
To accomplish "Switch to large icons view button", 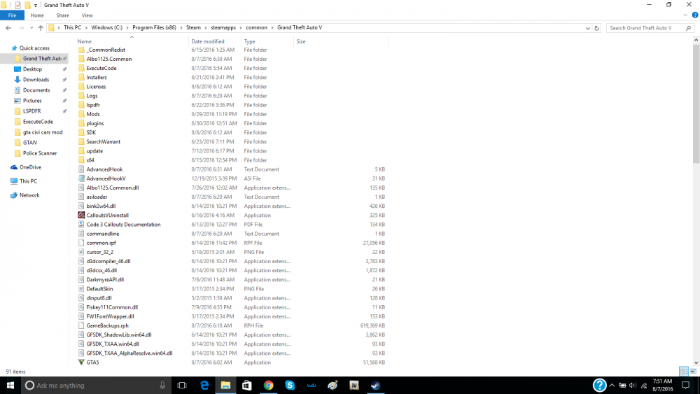I will pyautogui.click(x=693, y=371).
